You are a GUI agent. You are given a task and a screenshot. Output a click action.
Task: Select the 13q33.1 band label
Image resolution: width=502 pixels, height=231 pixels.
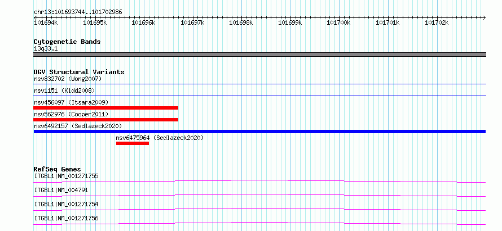pyautogui.click(x=46, y=49)
